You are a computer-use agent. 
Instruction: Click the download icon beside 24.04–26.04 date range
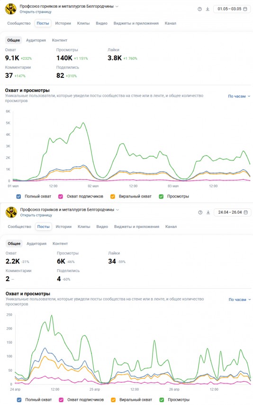(x=208, y=212)
